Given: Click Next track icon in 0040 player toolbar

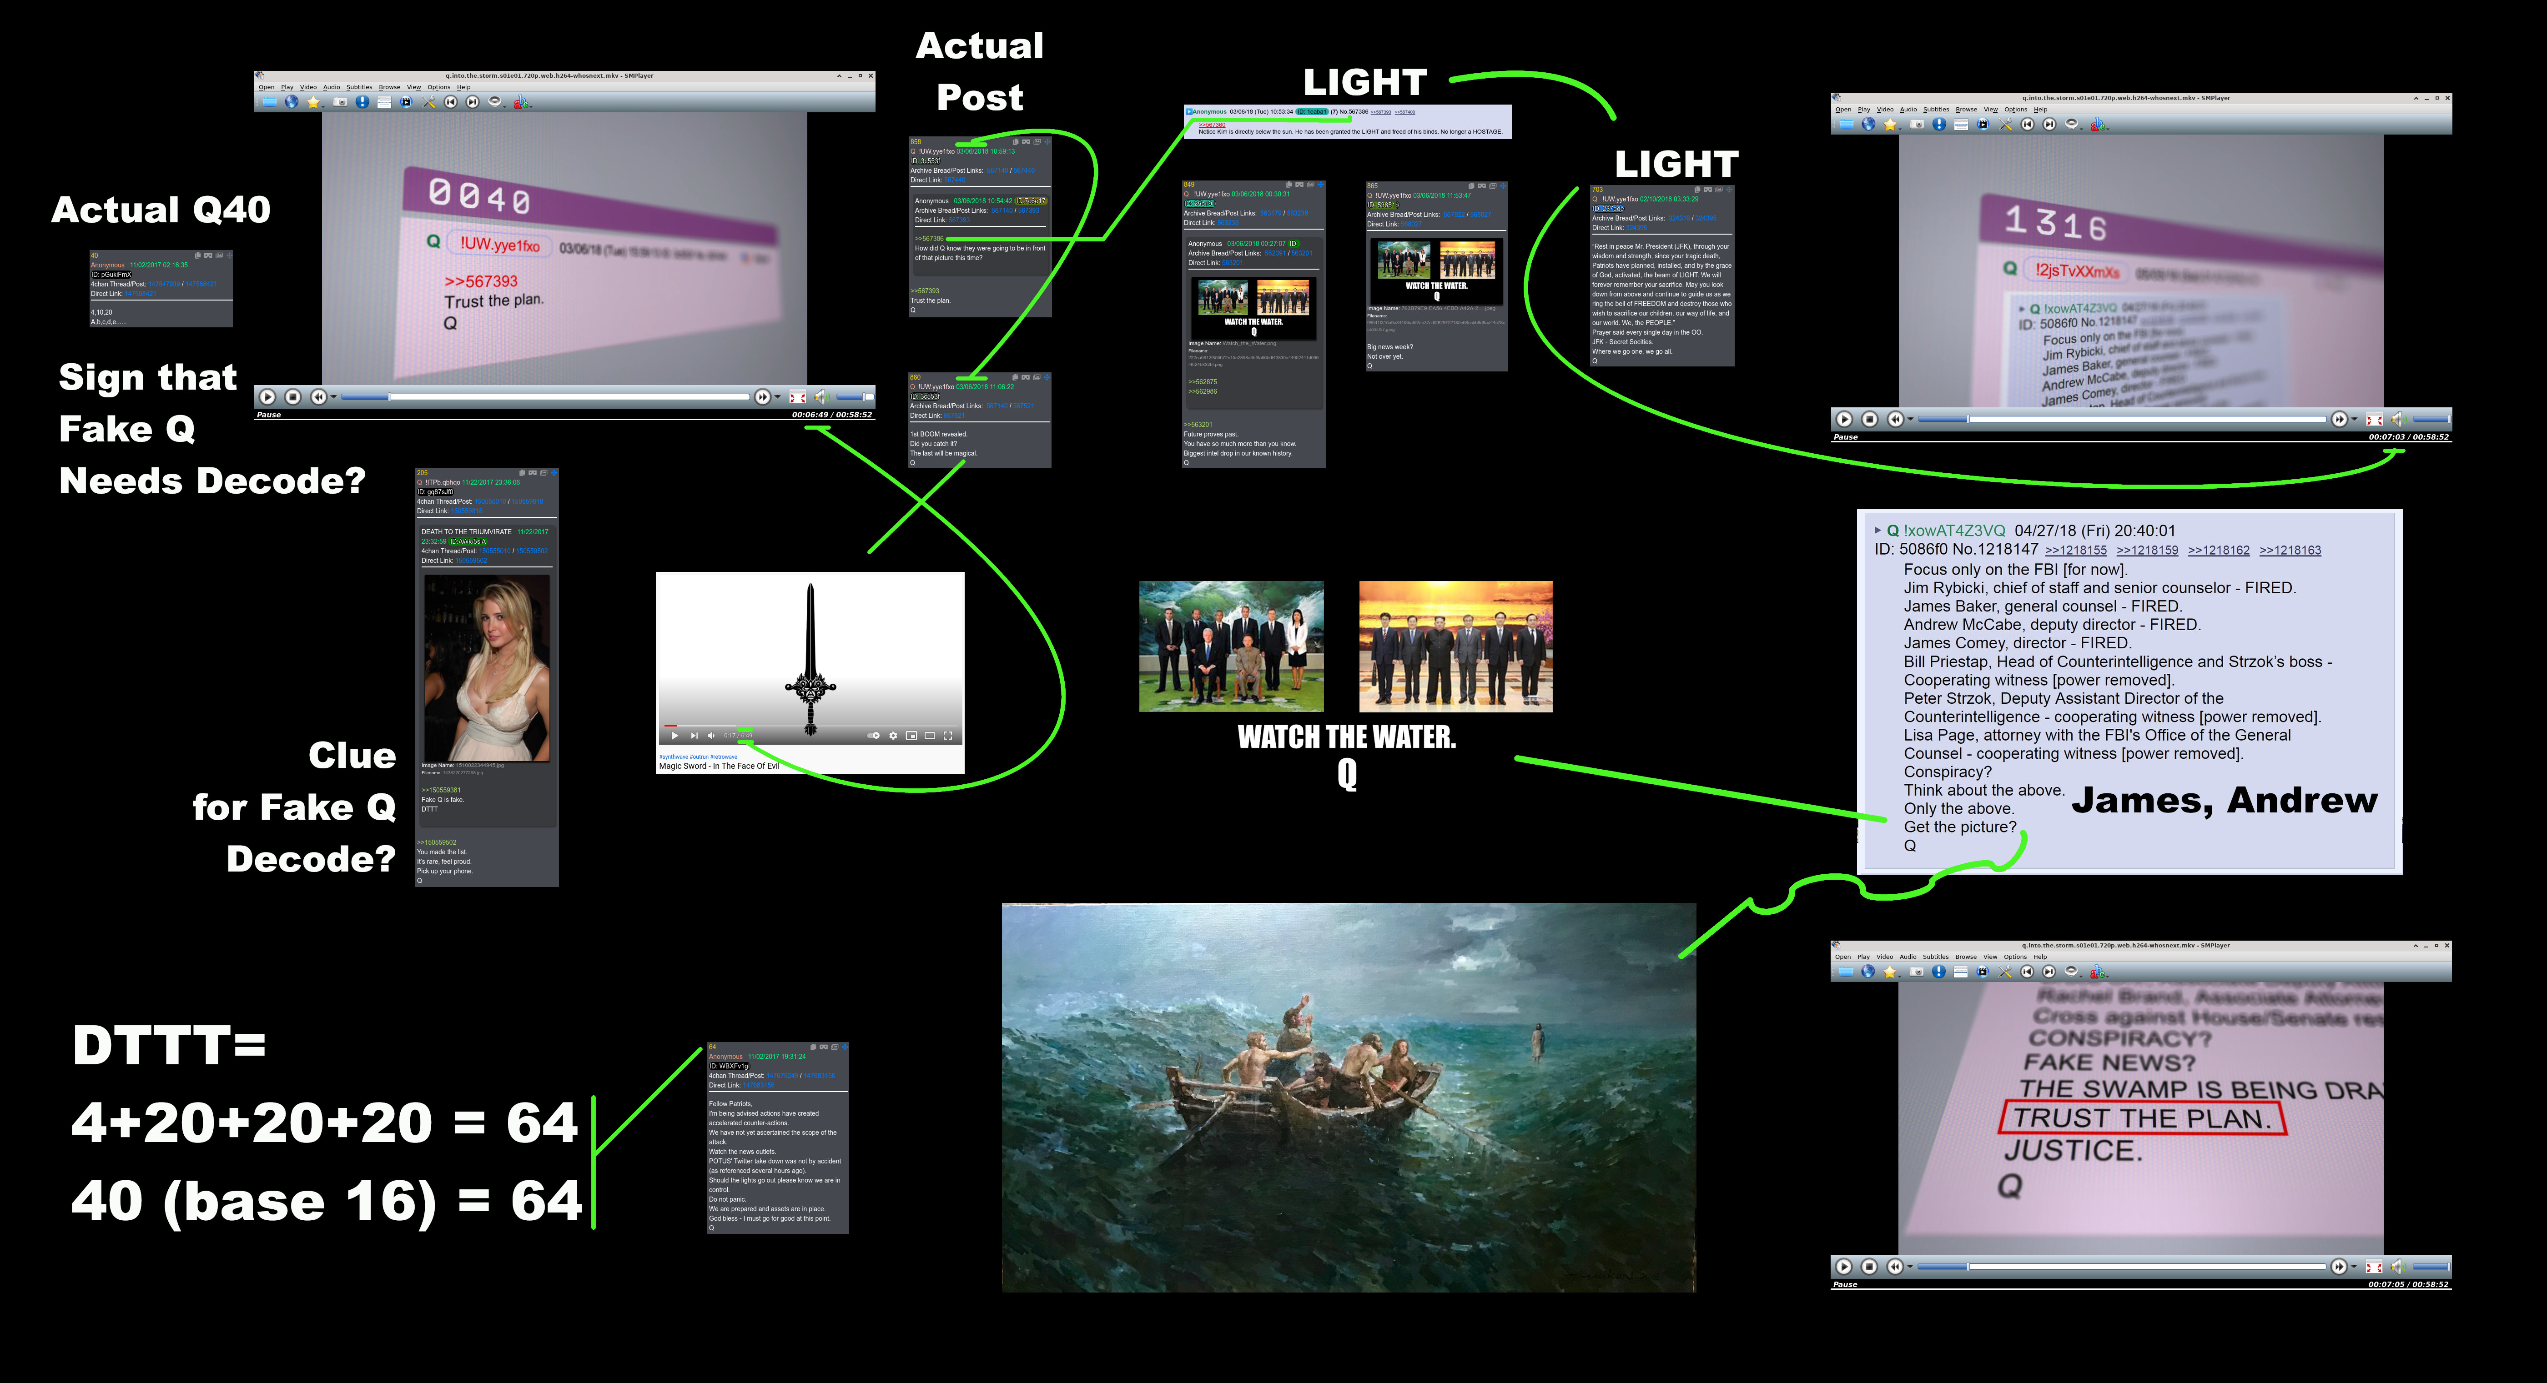Looking at the screenshot, I should (x=473, y=102).
